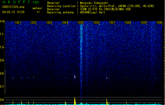The width and height of the screenshot is (165, 105).
Task: Click the Observer label
Action: [x=53, y=3]
